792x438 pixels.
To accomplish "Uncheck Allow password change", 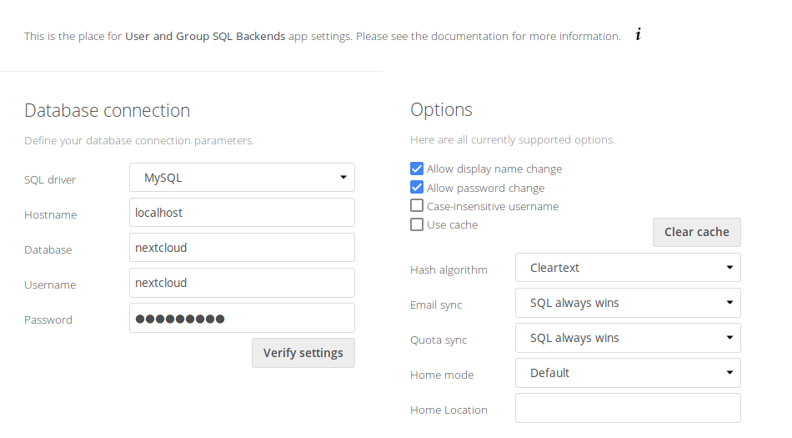I will [x=417, y=188].
